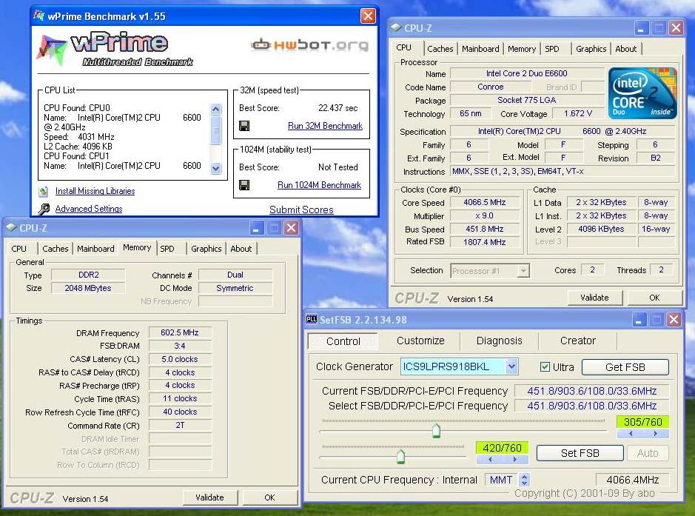
Task: Select the SetFSB Control tab
Action: [x=343, y=341]
